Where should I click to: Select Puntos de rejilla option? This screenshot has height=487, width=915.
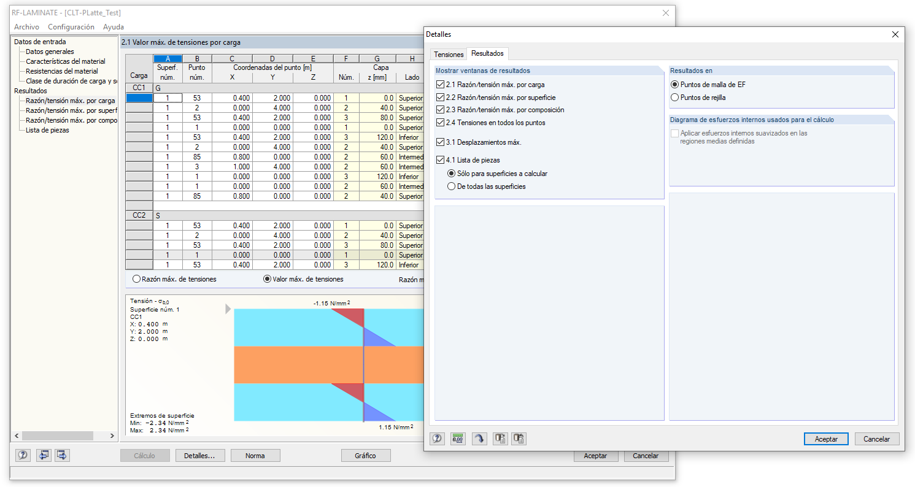[x=675, y=98]
